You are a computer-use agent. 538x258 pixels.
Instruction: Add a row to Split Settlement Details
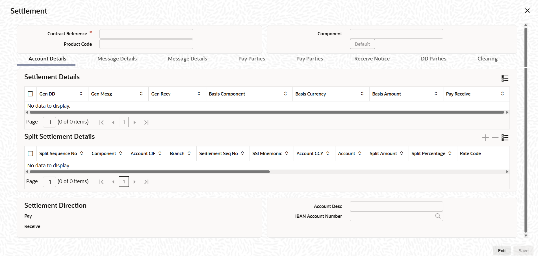(485, 138)
